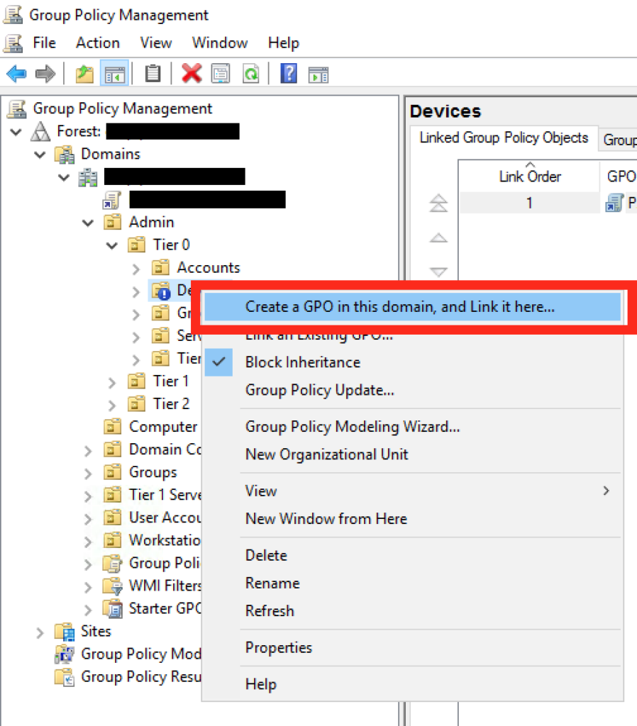Collapse the Tier 0 tree node
This screenshot has height=726, width=637.
112,245
